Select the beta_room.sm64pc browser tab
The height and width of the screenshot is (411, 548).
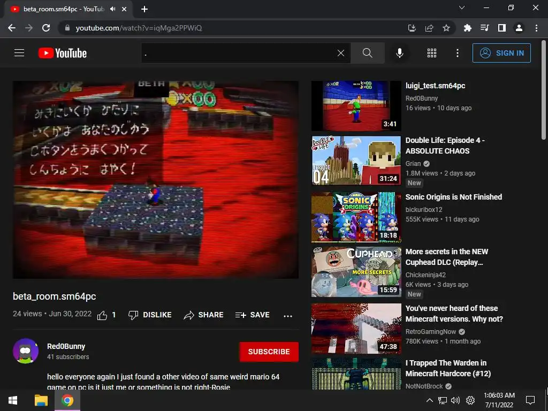(x=63, y=9)
